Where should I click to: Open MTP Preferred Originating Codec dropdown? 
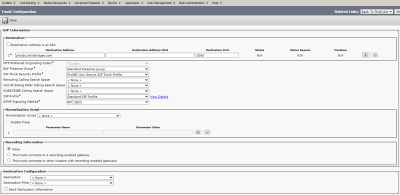(x=107, y=63)
